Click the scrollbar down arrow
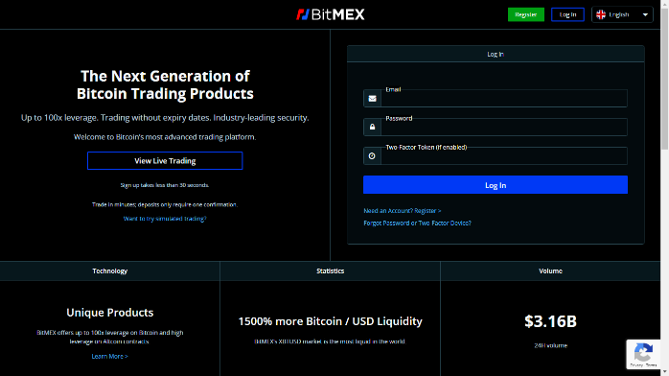Viewport: 669px width, 376px height. pyautogui.click(x=665, y=372)
